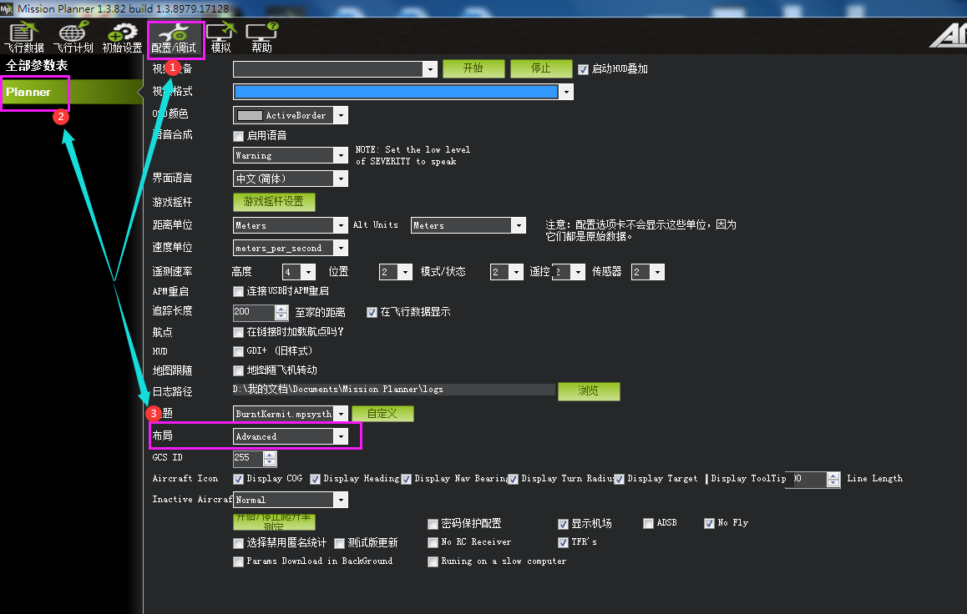
Task: Open the 飞行数据 flight data icon
Action: [23, 38]
